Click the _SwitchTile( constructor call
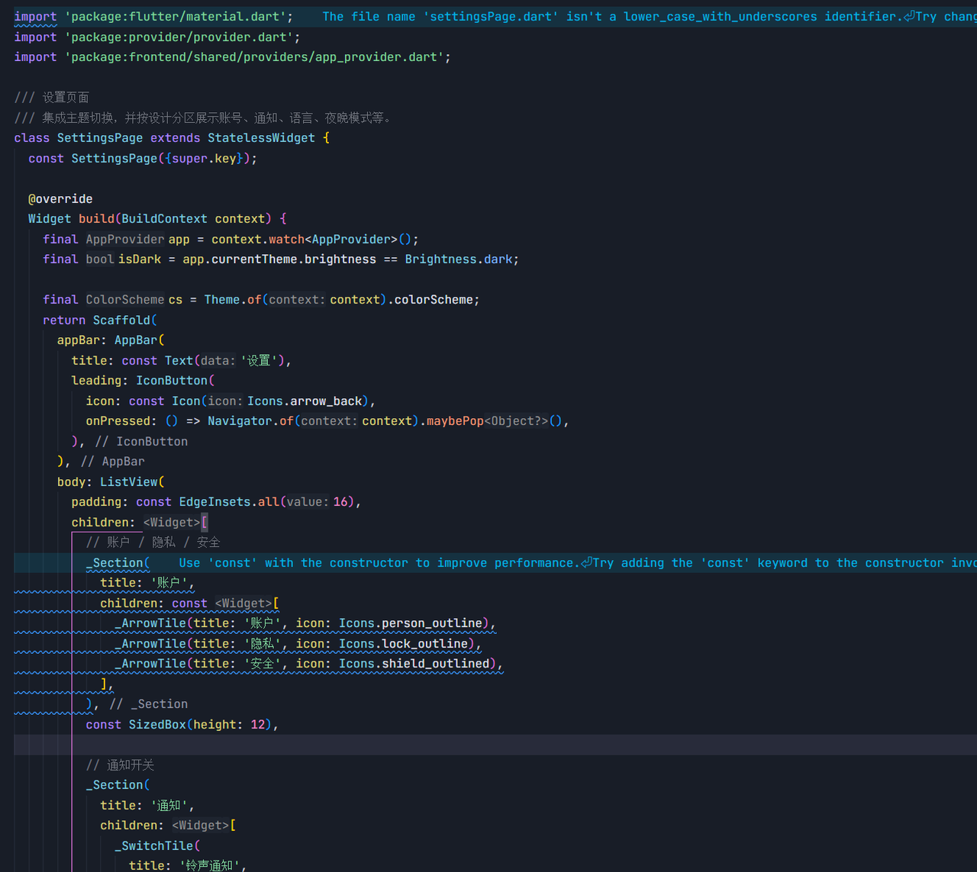 pyautogui.click(x=157, y=846)
